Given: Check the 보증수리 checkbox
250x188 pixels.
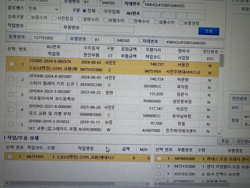Looking at the screenshot, I should (x=28, y=17).
